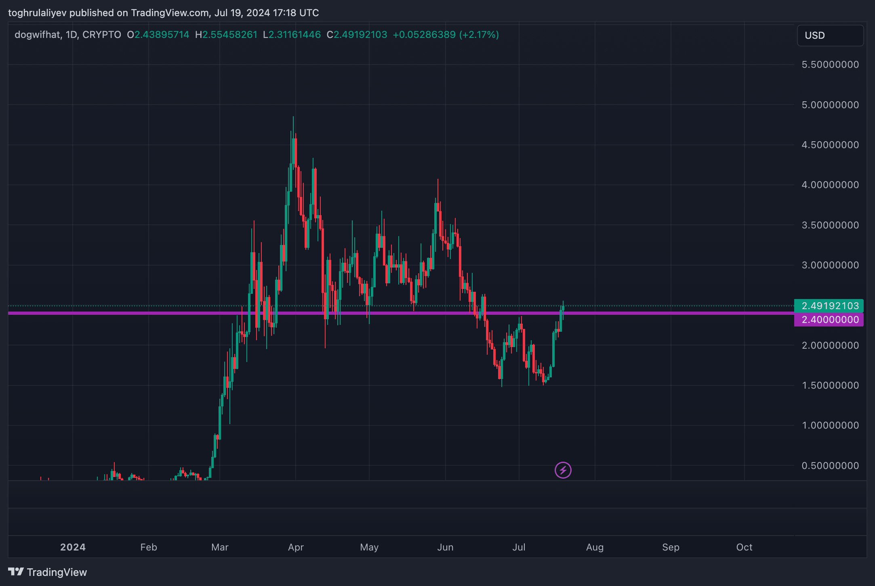875x586 pixels.
Task: Select the 2.40000000 purple price label
Action: click(x=829, y=320)
